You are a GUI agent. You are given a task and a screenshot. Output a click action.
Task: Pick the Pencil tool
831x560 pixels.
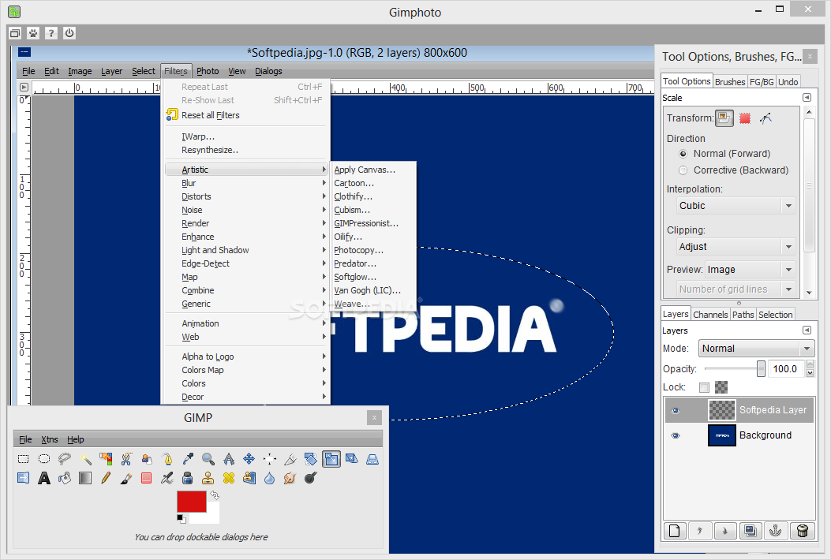point(106,479)
